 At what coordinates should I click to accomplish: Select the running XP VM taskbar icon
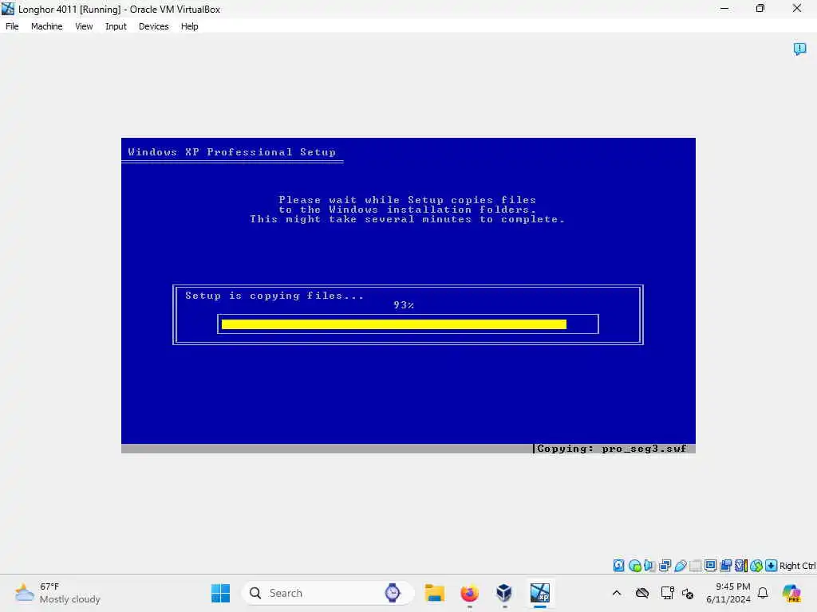coord(540,593)
